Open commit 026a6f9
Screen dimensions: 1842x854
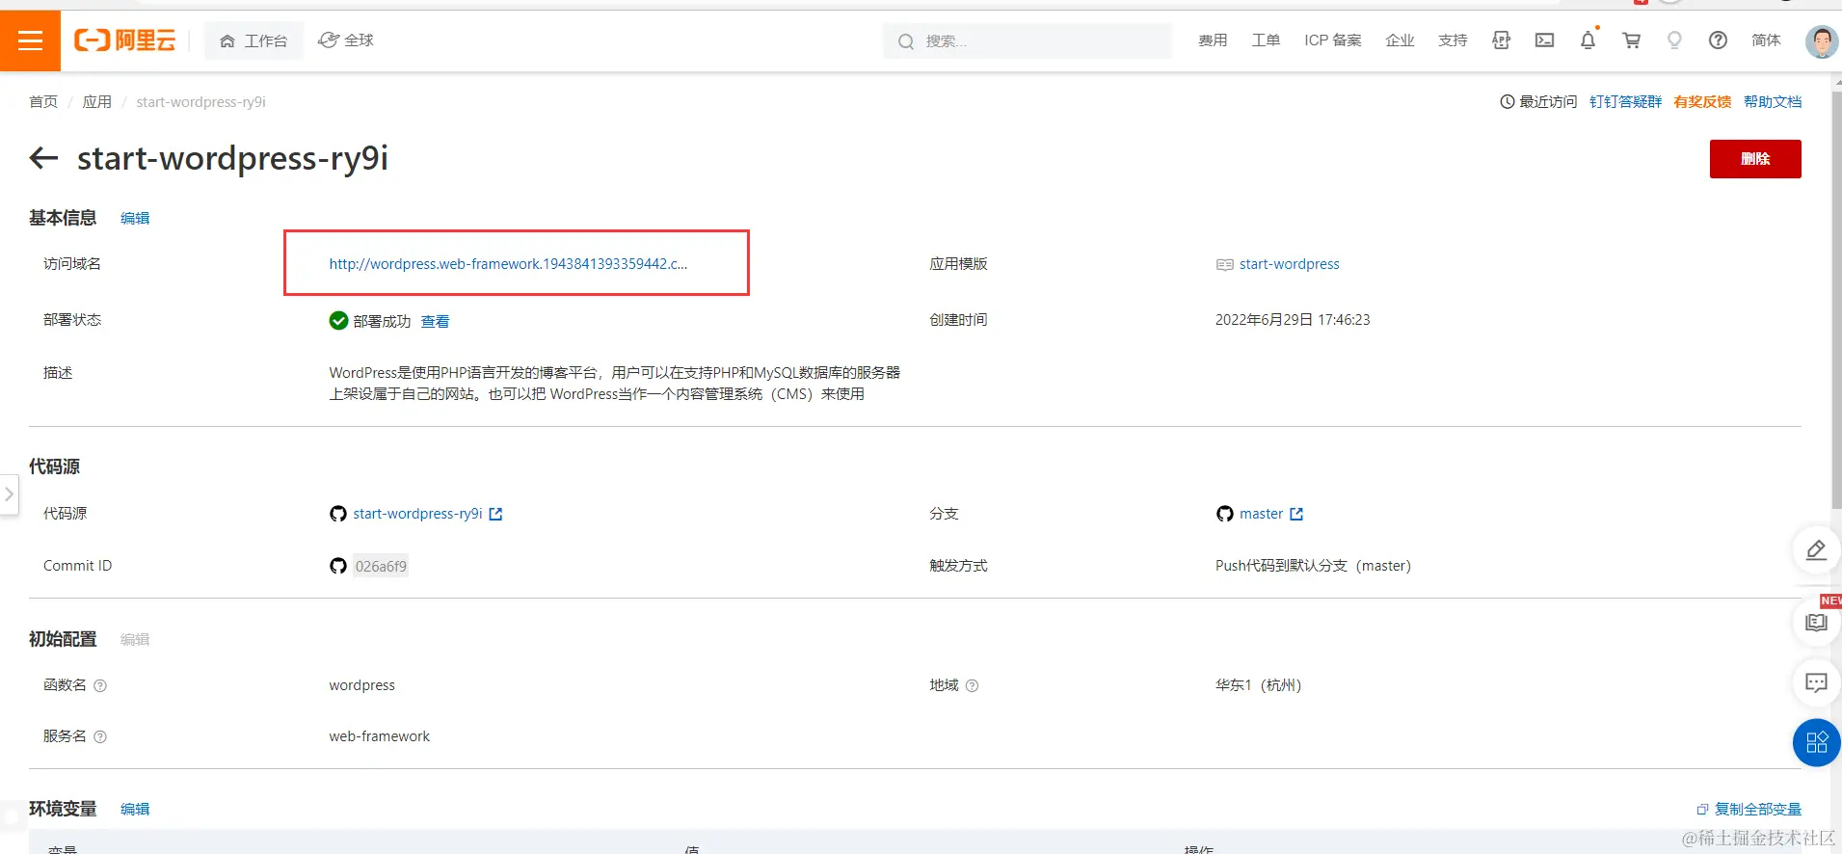pos(381,567)
